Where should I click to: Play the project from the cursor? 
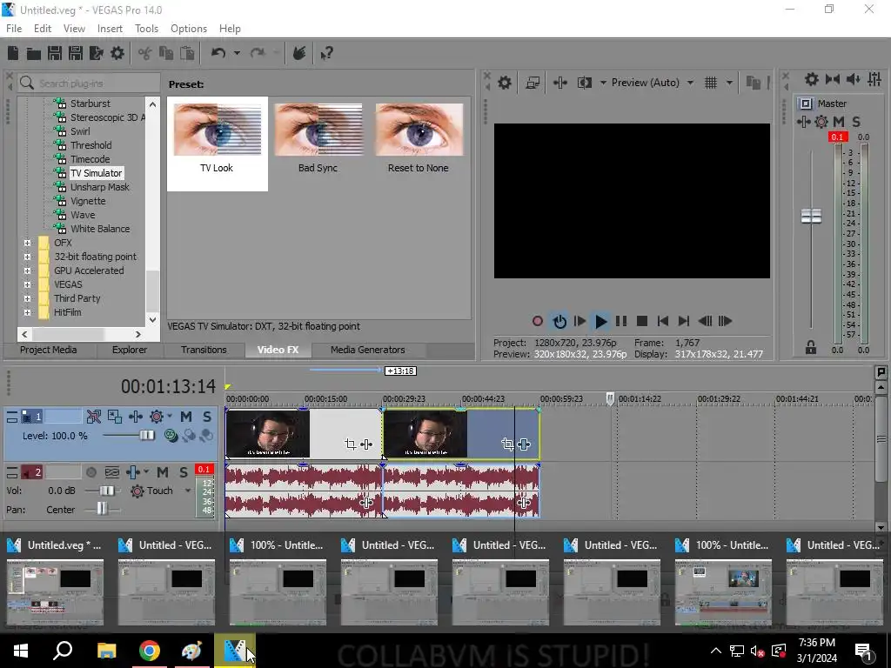click(600, 322)
